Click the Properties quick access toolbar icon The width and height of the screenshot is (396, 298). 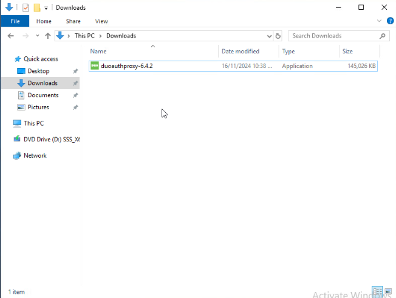point(26,7)
